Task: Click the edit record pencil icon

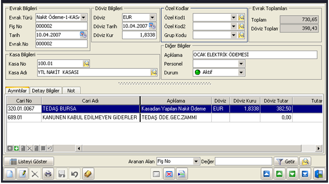Action: tap(23, 174)
